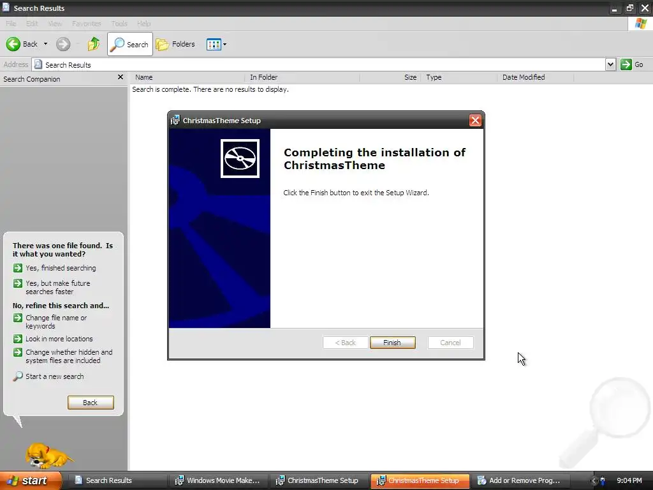
Task: Open the Windows Start menu
Action: (x=31, y=480)
